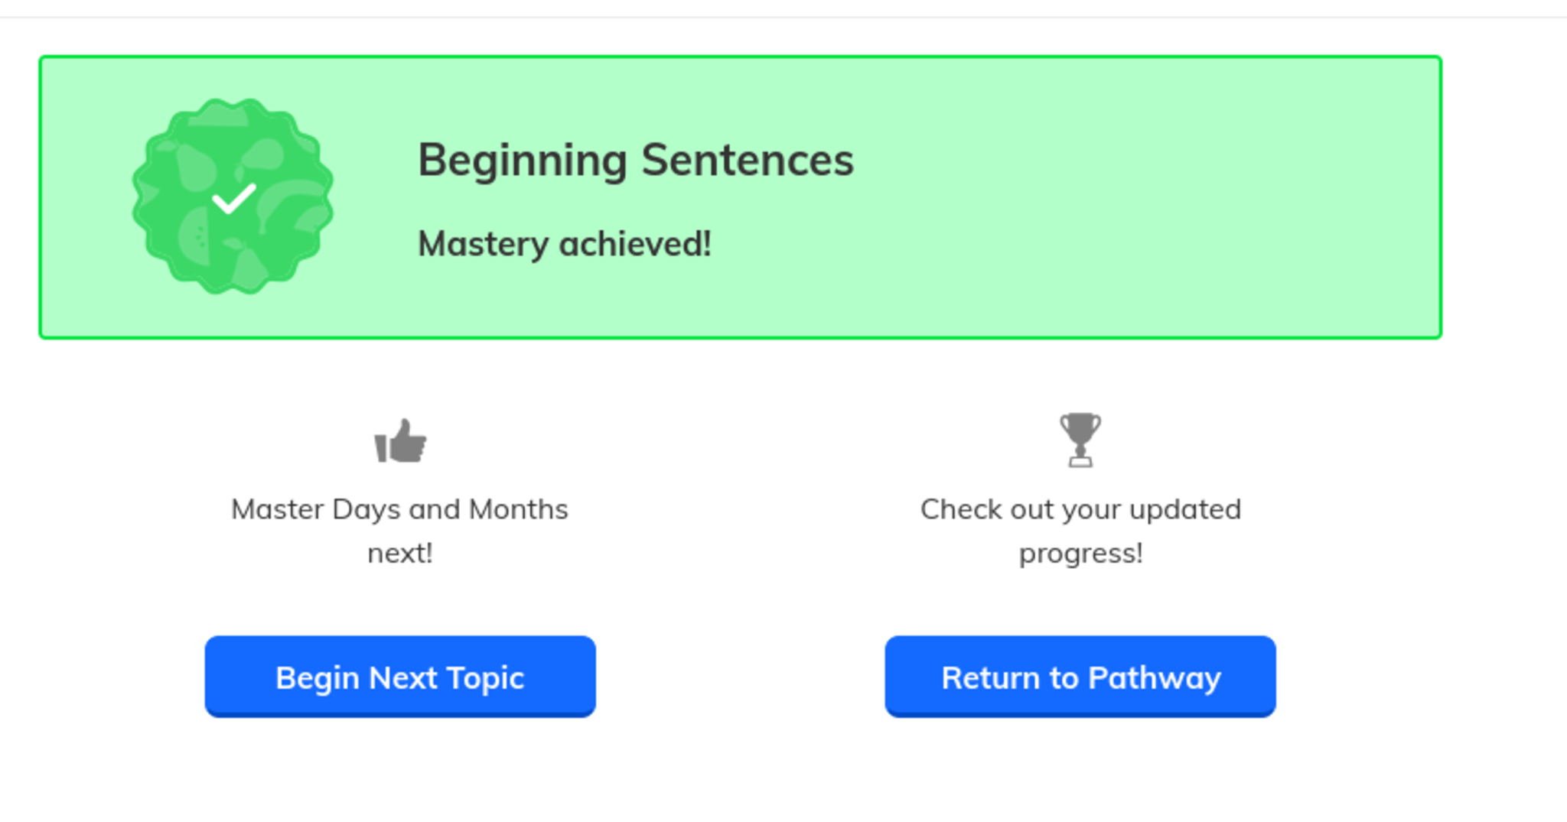1567x822 pixels.
Task: Click the pear shape on the badge
Action: 193,169
